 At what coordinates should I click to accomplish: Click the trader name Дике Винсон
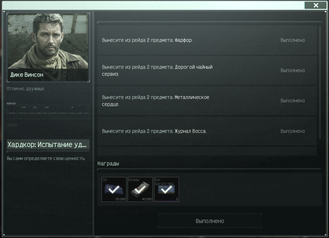point(27,75)
